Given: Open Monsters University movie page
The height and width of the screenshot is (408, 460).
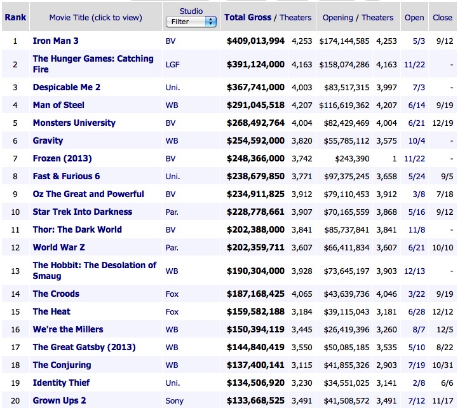Looking at the screenshot, I should (x=74, y=123).
